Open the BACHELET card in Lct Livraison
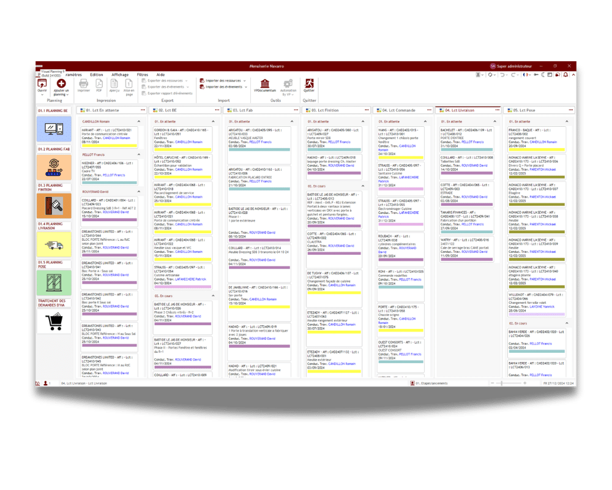 466,139
